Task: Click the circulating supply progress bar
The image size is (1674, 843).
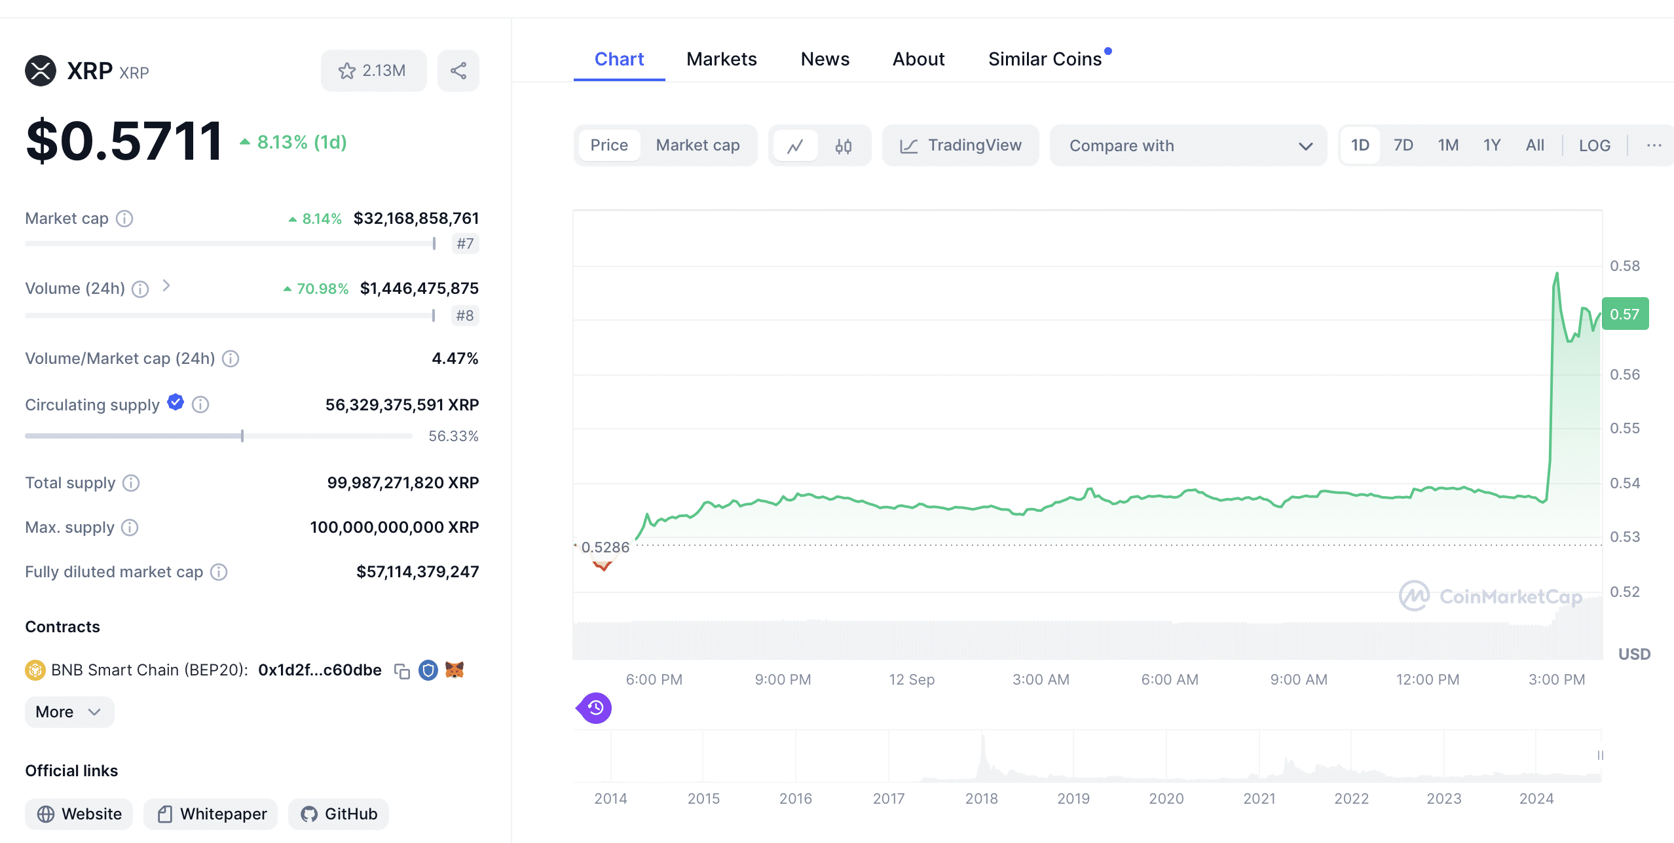Action: (219, 436)
